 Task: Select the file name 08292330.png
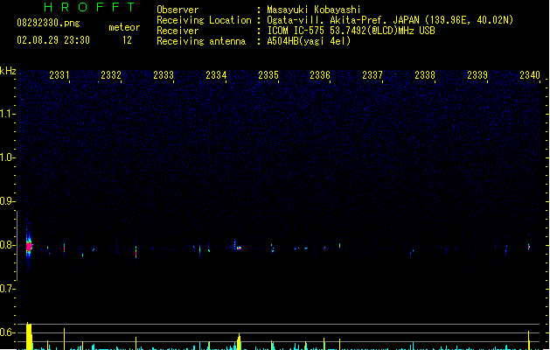[x=48, y=23]
